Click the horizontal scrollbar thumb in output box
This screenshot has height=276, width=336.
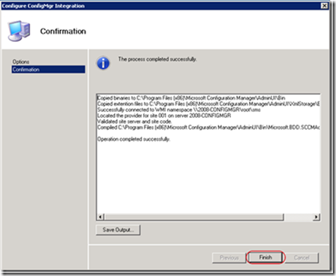[194, 217]
